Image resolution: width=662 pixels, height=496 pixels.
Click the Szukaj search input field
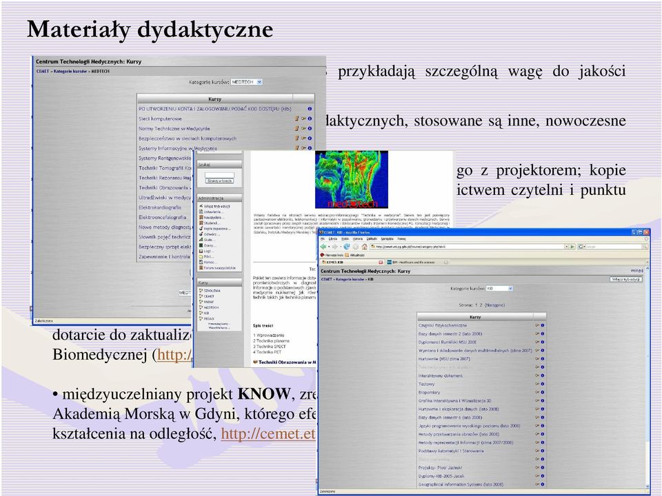coord(219,175)
